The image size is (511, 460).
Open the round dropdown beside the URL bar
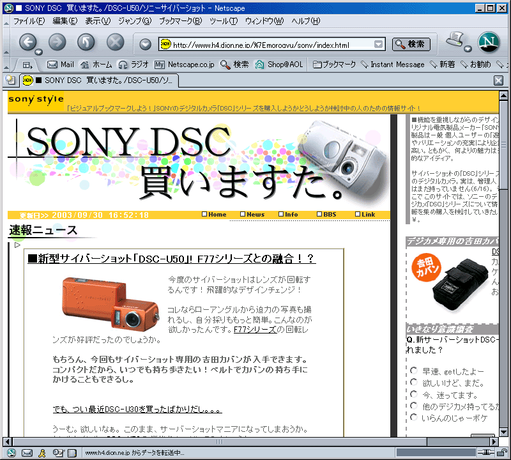tap(146, 44)
